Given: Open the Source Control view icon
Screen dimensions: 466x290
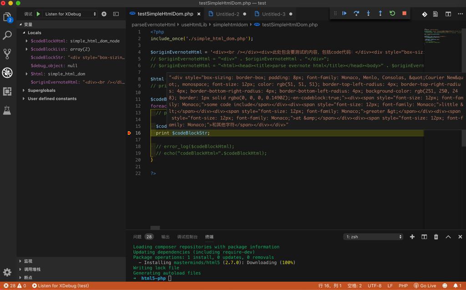Looking at the screenshot, I should 7,54.
